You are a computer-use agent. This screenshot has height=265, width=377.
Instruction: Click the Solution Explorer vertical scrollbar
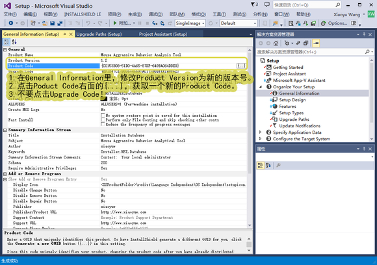tap(371, 99)
